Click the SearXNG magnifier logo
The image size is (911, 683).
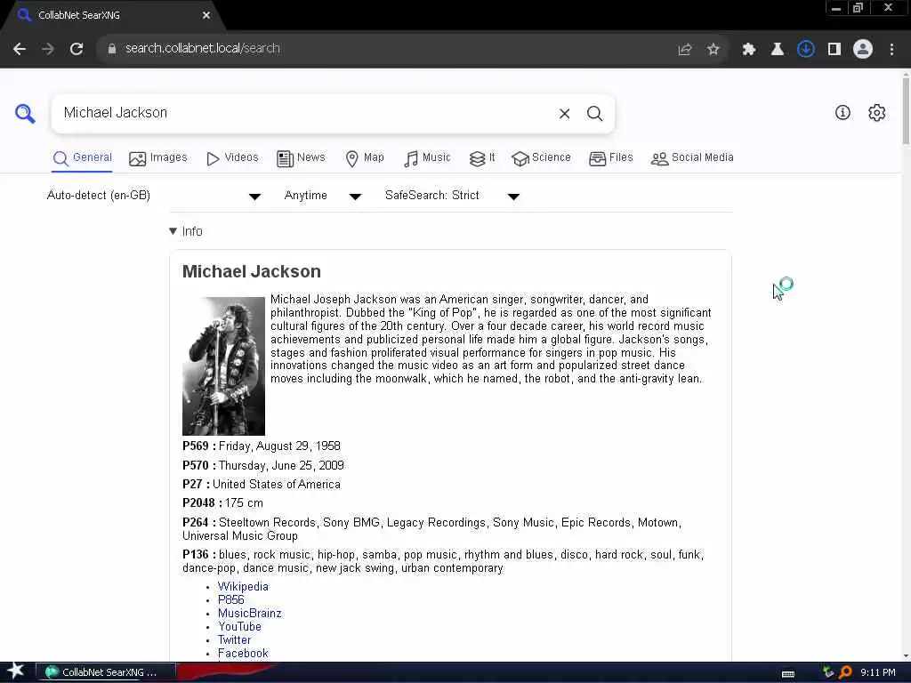point(25,113)
